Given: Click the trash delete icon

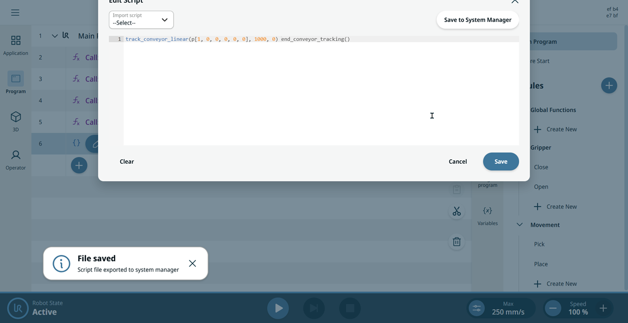Looking at the screenshot, I should click(x=457, y=242).
